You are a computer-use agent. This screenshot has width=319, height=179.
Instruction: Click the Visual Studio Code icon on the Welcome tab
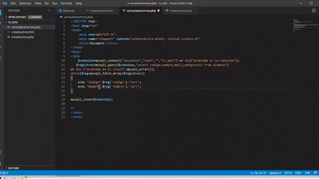point(59,10)
